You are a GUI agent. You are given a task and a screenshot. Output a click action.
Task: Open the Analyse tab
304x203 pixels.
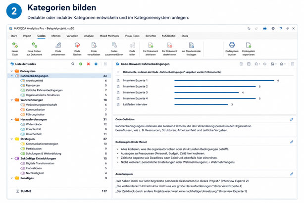click(x=89, y=36)
